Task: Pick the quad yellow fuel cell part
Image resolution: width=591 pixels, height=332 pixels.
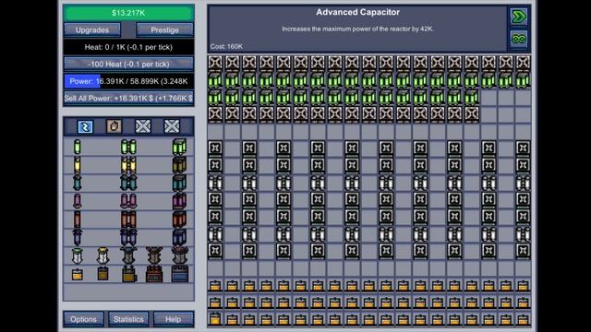Action: [179, 165]
